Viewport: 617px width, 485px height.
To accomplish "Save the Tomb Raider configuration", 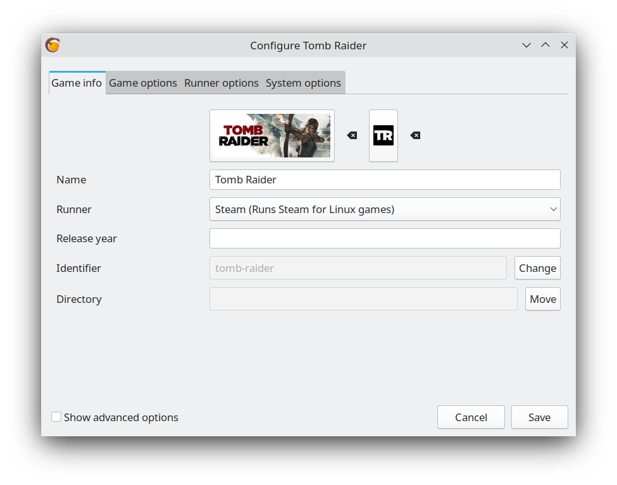I will [540, 417].
